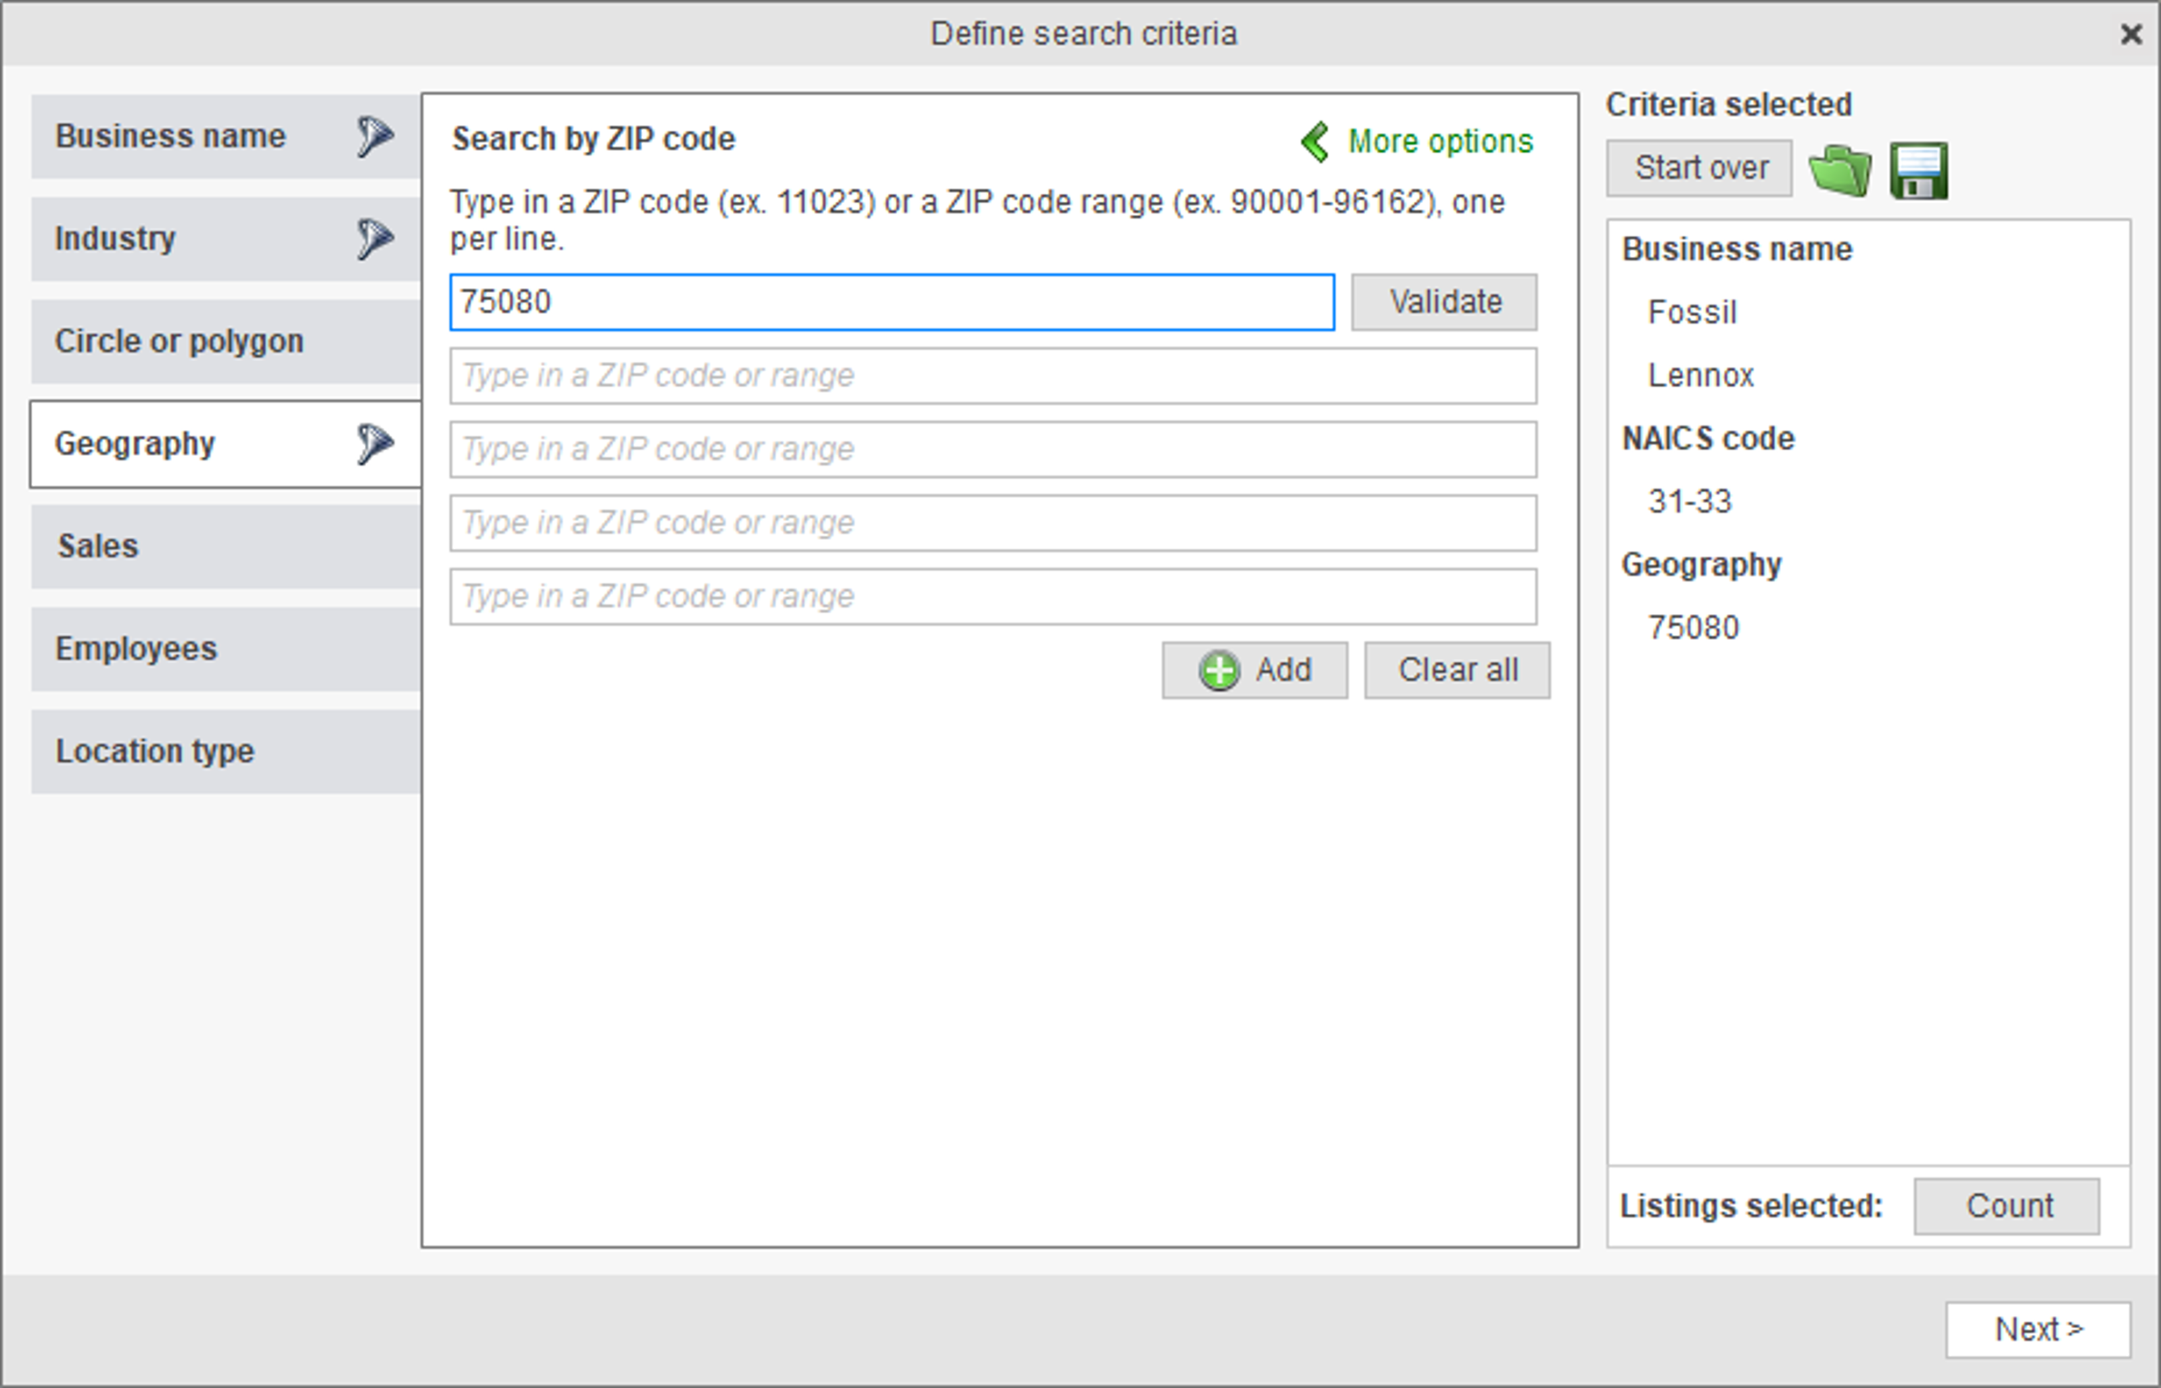Viewport: 2161px width, 1388px height.
Task: Open the Circle or polygon tab
Action: (x=226, y=342)
